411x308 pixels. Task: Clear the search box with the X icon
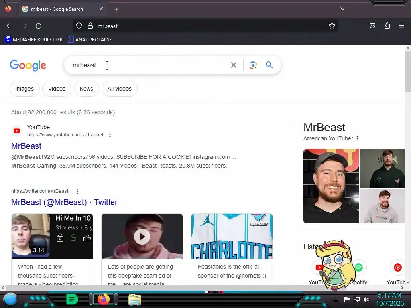coord(234,65)
